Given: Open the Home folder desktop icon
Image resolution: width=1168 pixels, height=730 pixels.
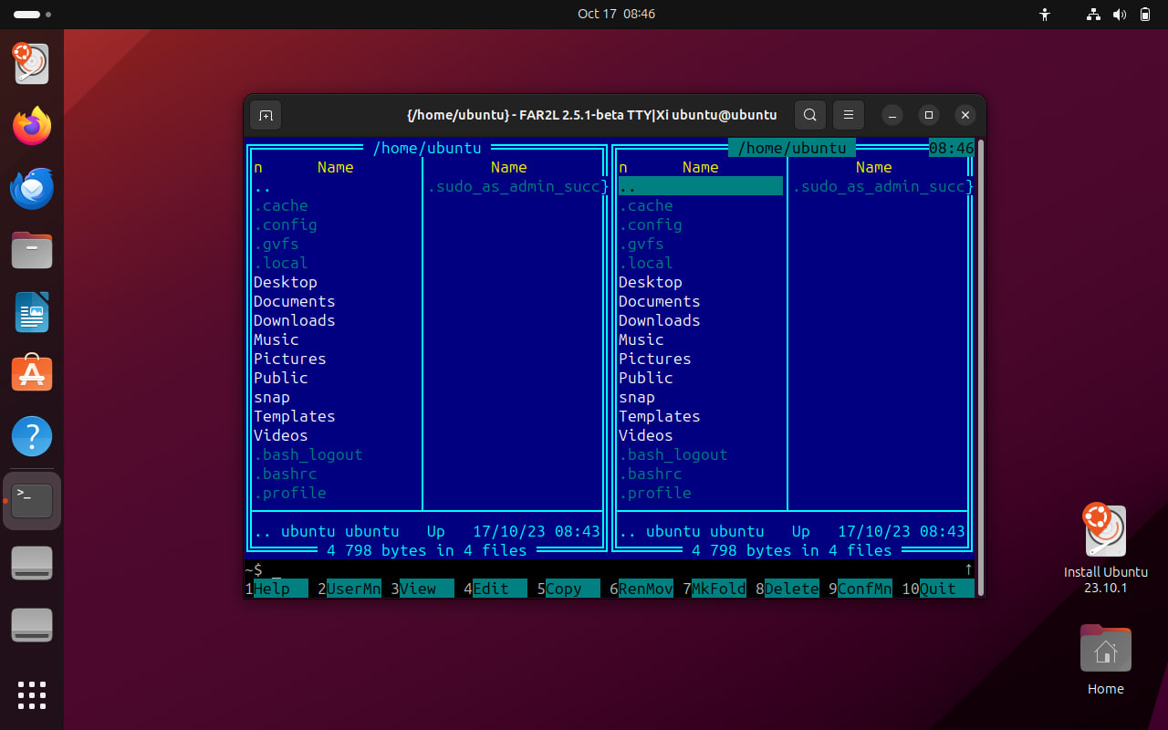Looking at the screenshot, I should (x=1106, y=660).
